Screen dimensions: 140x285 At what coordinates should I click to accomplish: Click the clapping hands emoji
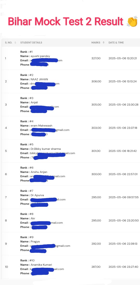tap(132, 22)
